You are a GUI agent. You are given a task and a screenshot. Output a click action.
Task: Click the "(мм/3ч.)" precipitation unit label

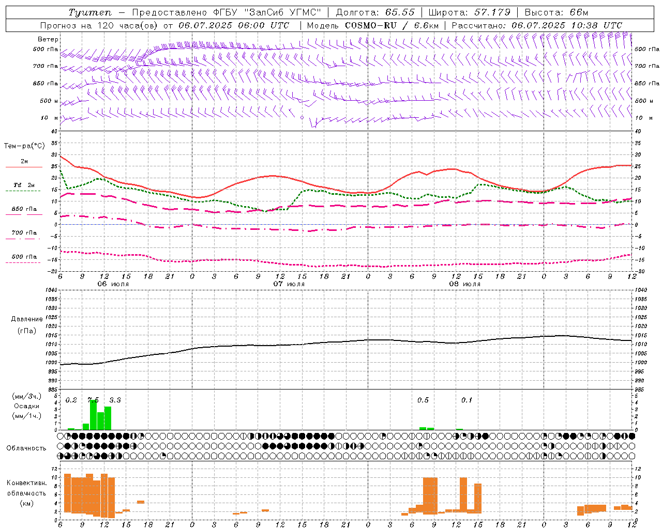point(27,396)
